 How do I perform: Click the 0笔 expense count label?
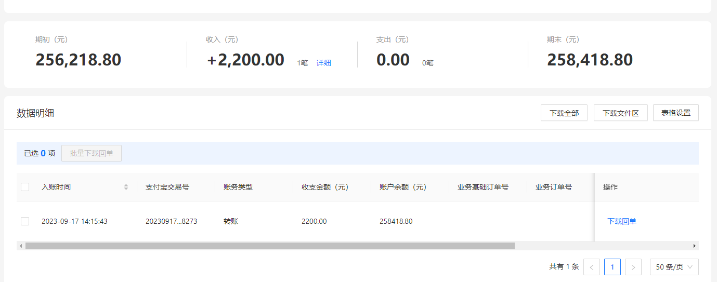428,63
